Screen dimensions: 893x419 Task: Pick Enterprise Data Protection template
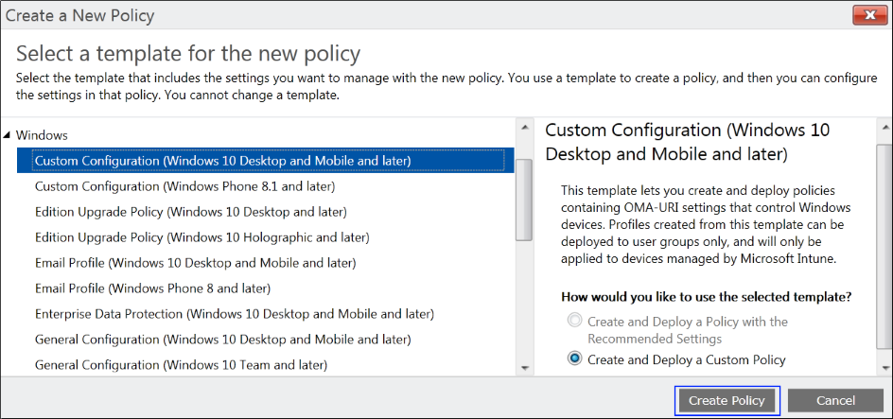tap(234, 313)
